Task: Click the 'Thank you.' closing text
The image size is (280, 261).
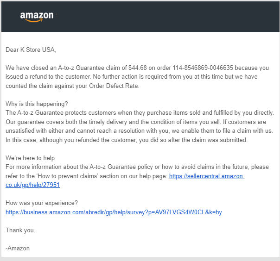Action: click(20, 230)
